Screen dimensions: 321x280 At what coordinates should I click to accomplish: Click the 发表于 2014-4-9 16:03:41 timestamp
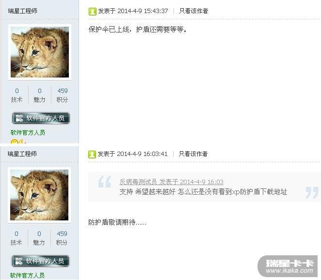tap(132, 154)
